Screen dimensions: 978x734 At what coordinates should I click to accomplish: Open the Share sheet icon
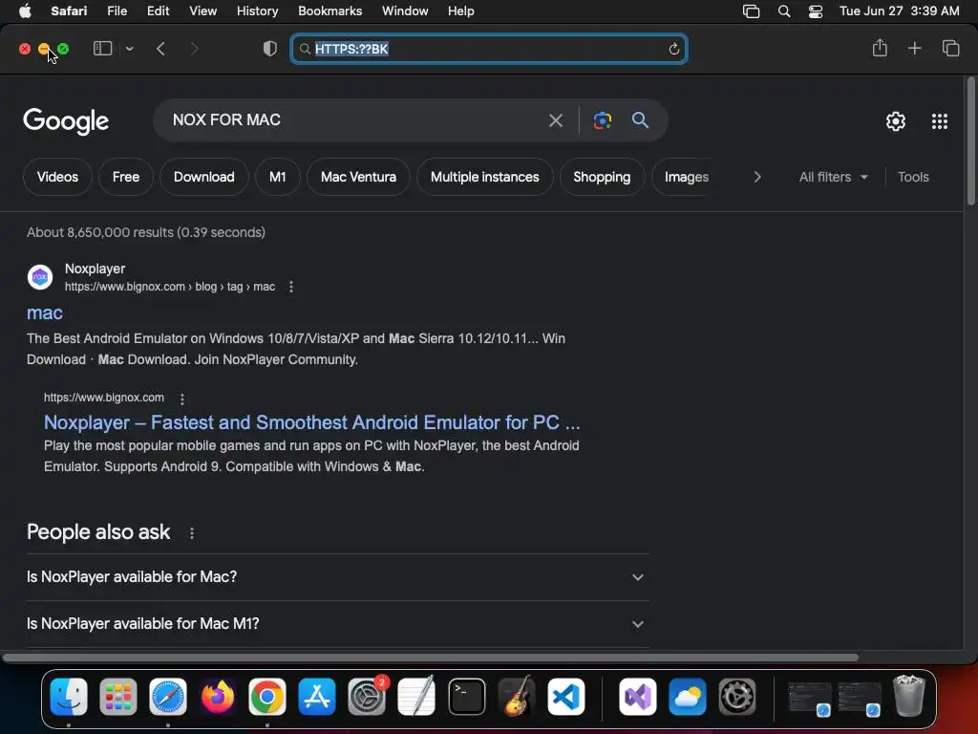(880, 48)
